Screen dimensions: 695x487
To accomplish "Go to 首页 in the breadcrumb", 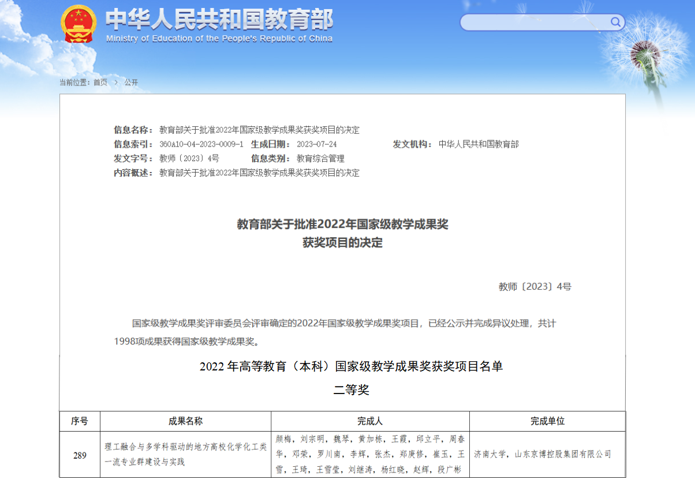I will [100, 83].
